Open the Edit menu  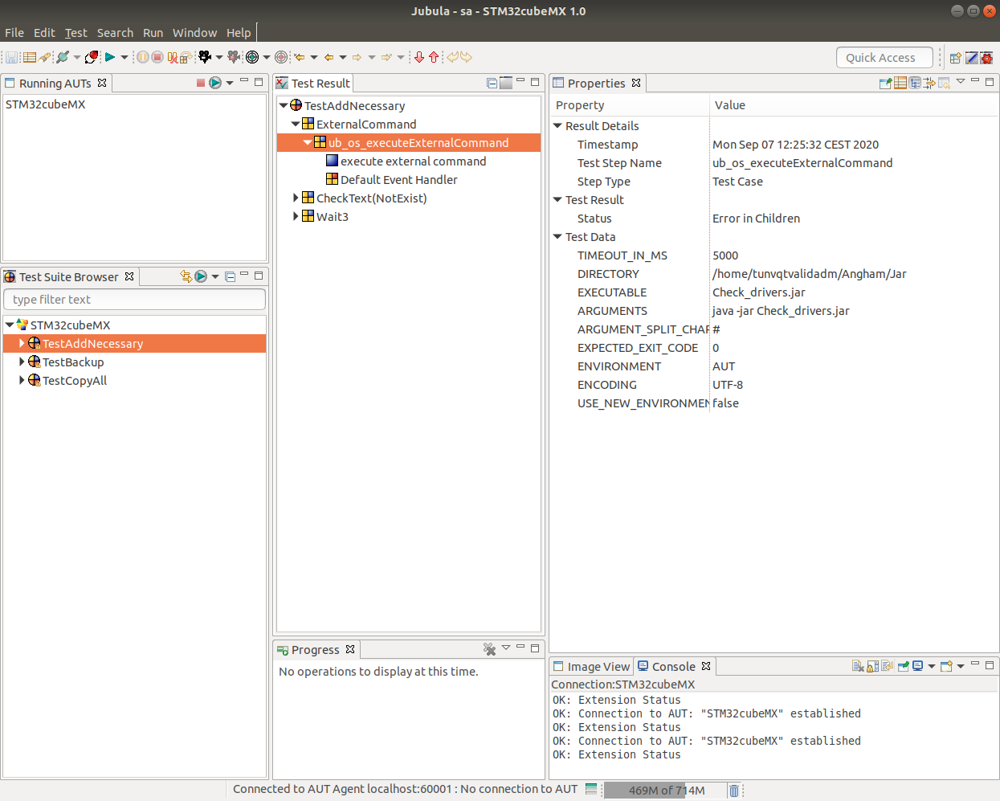coord(44,33)
